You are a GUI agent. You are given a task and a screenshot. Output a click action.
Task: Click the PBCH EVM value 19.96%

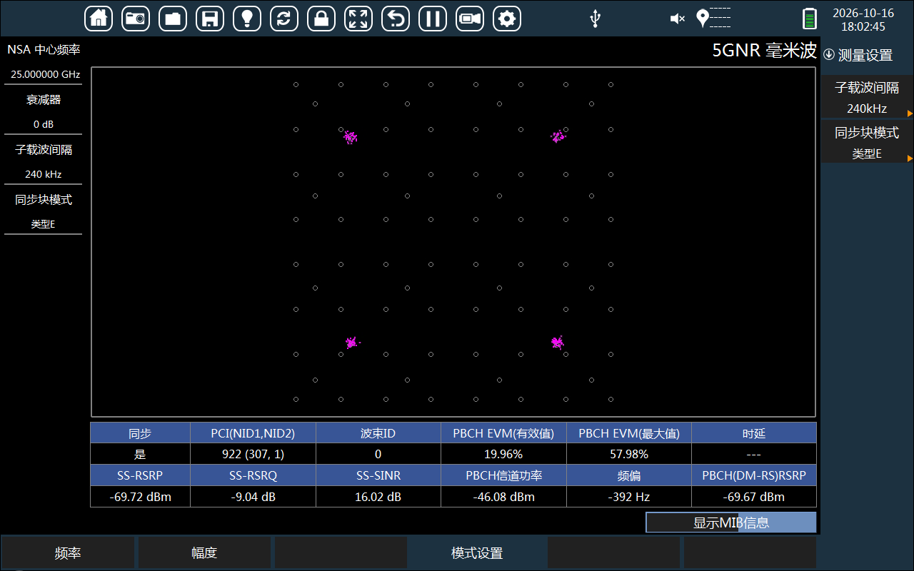click(x=503, y=454)
